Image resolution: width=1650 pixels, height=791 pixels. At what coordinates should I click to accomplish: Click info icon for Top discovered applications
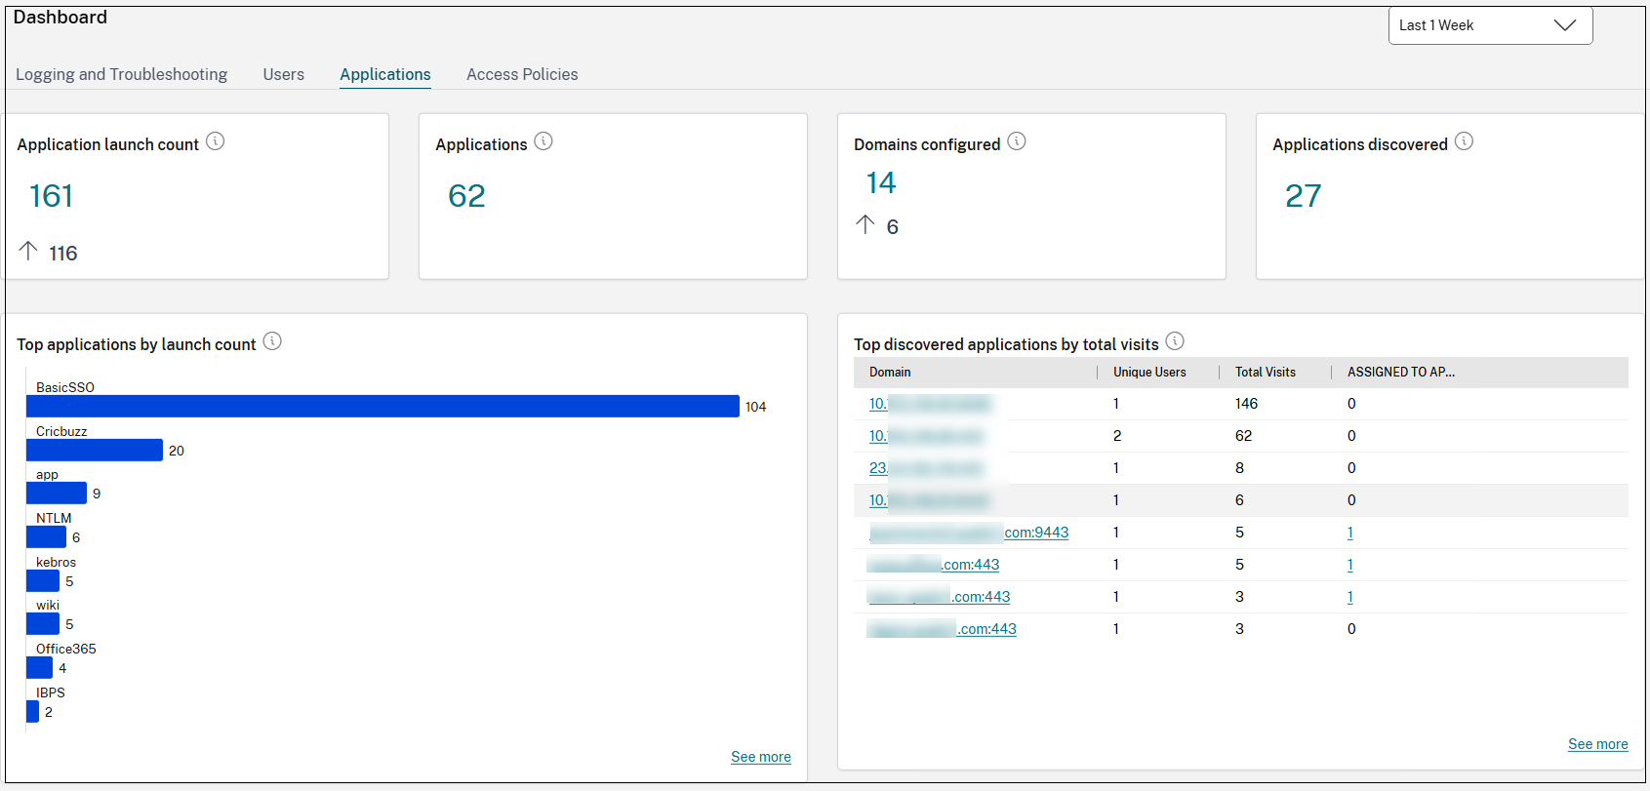pos(1175,341)
